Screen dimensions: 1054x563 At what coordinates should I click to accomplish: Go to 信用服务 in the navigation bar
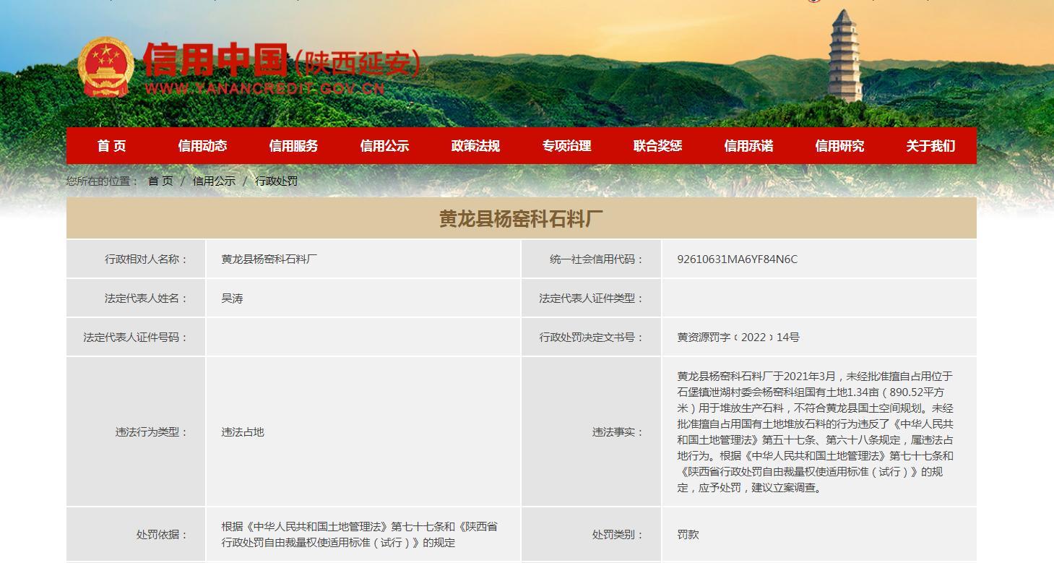coord(293,146)
